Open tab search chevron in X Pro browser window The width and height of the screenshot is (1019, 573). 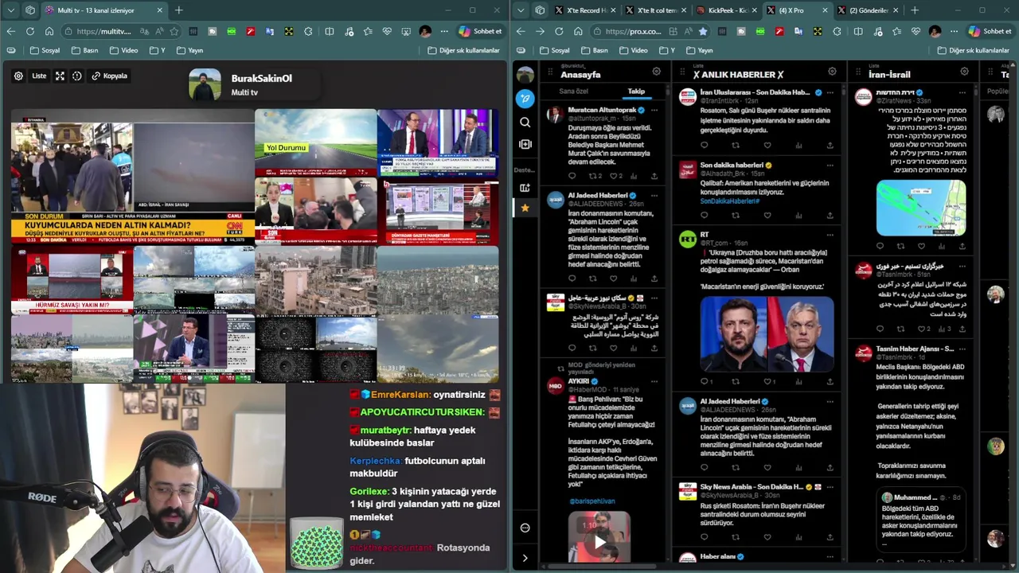(x=520, y=10)
